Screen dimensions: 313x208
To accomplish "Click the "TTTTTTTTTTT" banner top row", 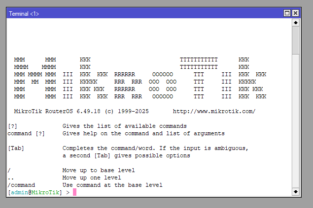I will click(199, 59).
